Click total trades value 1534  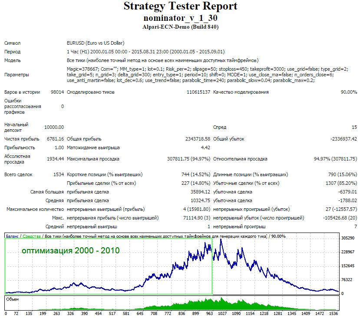(x=59, y=174)
